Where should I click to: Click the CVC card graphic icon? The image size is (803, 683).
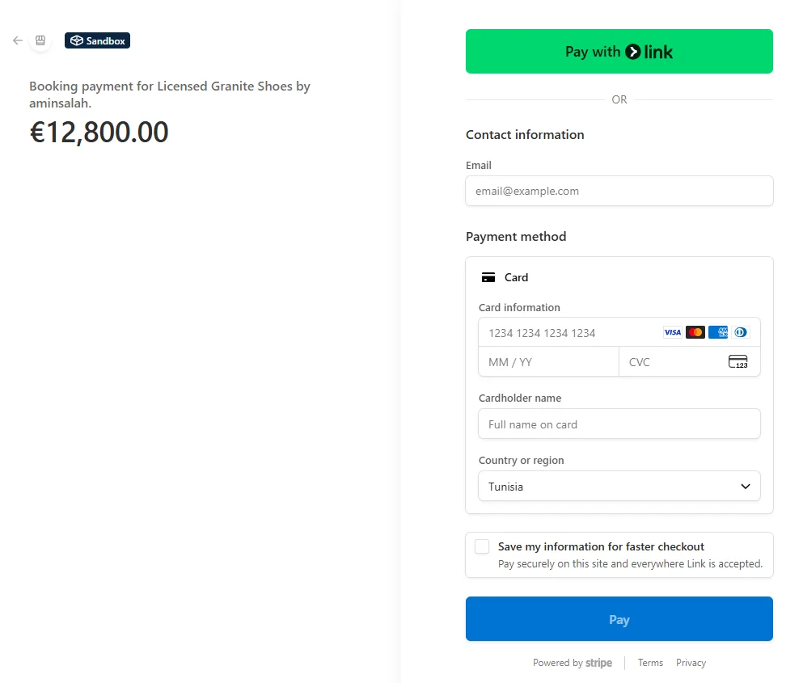(737, 361)
